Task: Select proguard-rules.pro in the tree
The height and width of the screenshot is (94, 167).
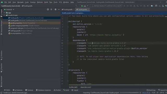Action: click(x=32, y=28)
